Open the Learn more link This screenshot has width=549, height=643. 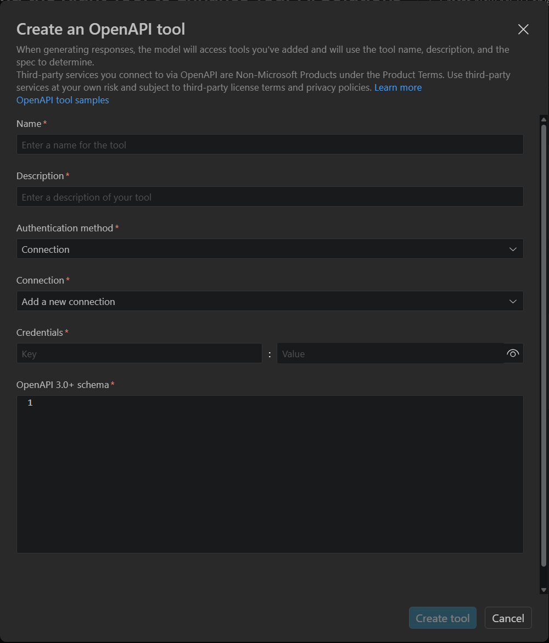tap(398, 87)
